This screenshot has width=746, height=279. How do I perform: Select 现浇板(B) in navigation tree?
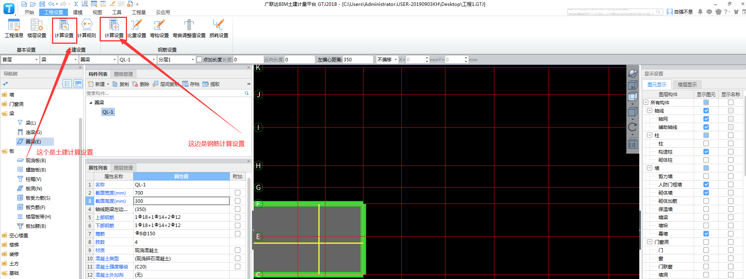[x=36, y=160]
